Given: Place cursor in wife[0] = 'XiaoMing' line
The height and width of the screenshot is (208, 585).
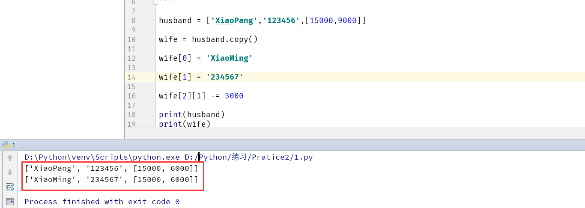Looking at the screenshot, I should coord(206,58).
